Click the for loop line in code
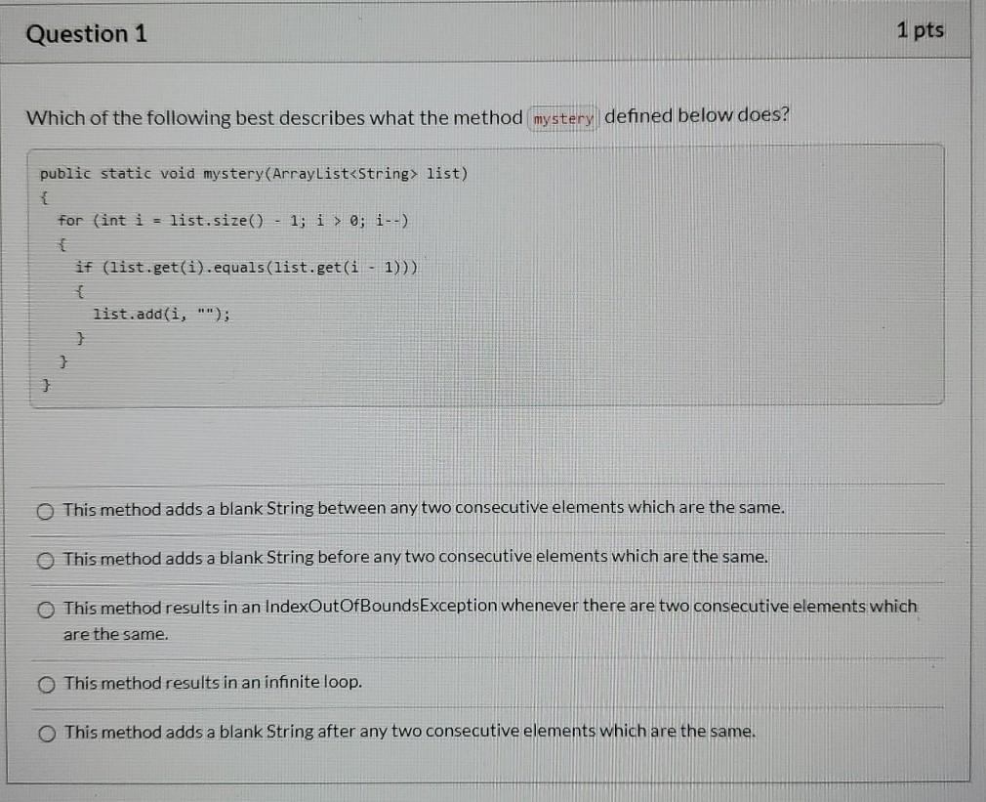 point(236,220)
